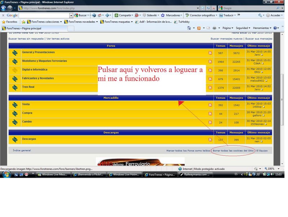Click Borrar todas las cookies del Sitio link
Viewport: 288px width, 217px height.
[x=233, y=151]
